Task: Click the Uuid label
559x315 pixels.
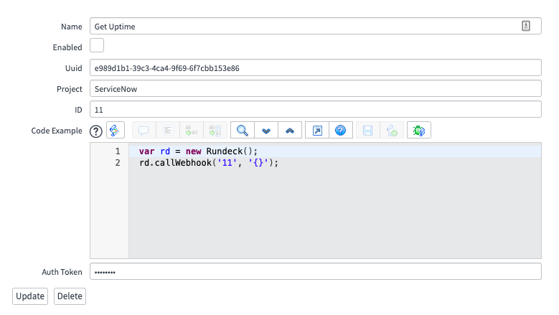Action: 73,68
